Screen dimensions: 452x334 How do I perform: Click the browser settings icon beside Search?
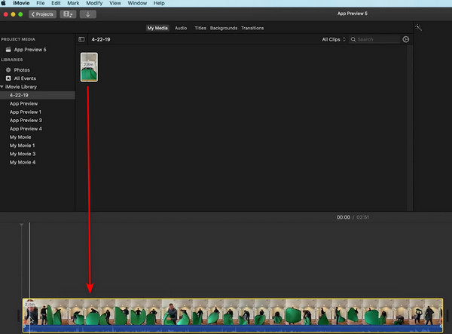coord(405,39)
